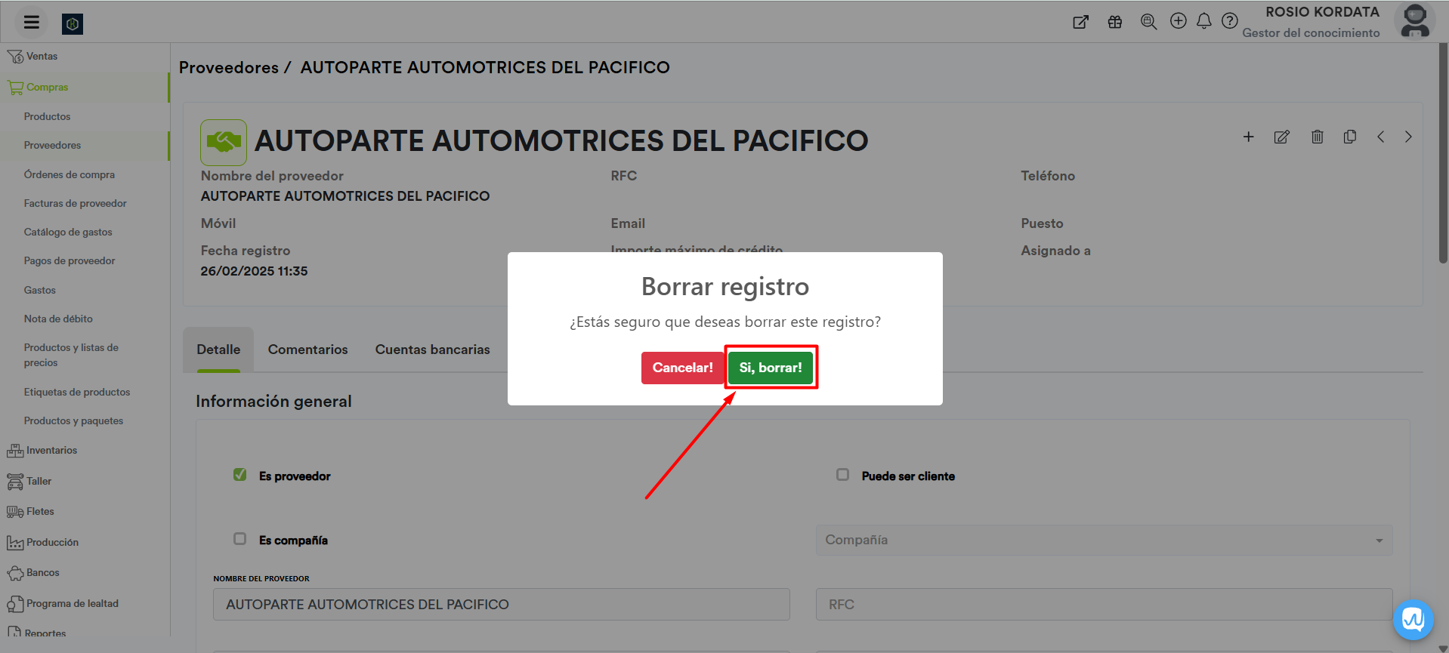Click the duplicate record icon

(1349, 137)
